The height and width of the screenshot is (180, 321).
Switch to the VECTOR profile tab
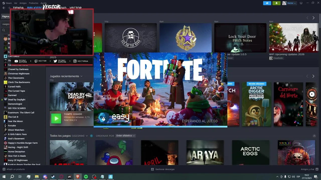[x=75, y=8]
